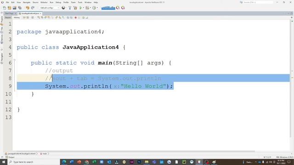Switch editor to History view
The width and height of the screenshot is (294, 165).
pos(17,17)
